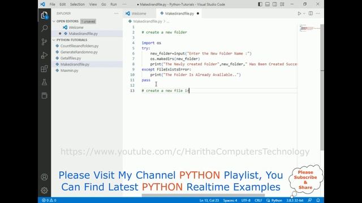Open the Testing flask icon view

coord(44,82)
